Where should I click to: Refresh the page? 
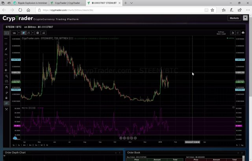(20, 10)
